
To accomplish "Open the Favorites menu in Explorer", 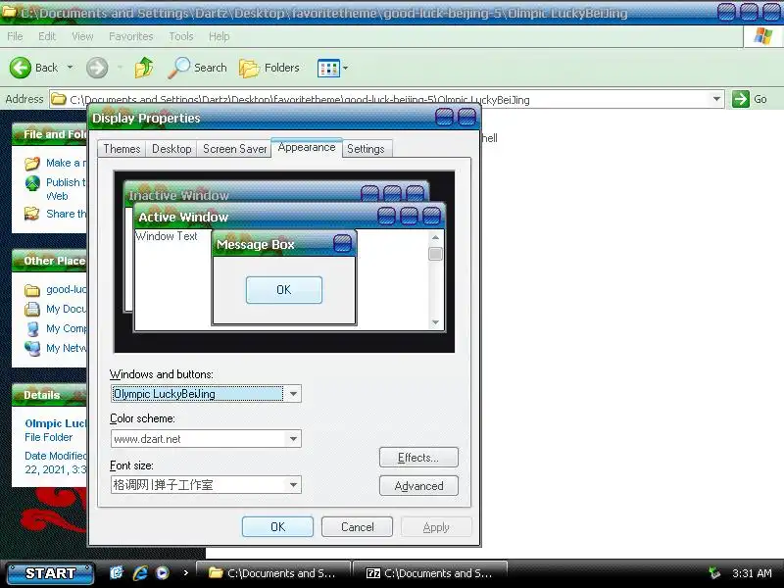I will point(131,36).
